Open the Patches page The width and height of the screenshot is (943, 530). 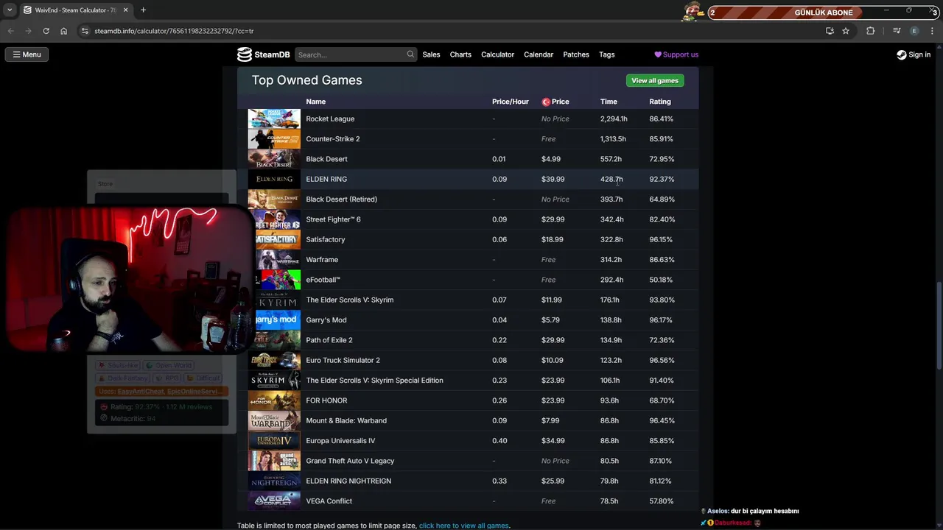pos(576,54)
